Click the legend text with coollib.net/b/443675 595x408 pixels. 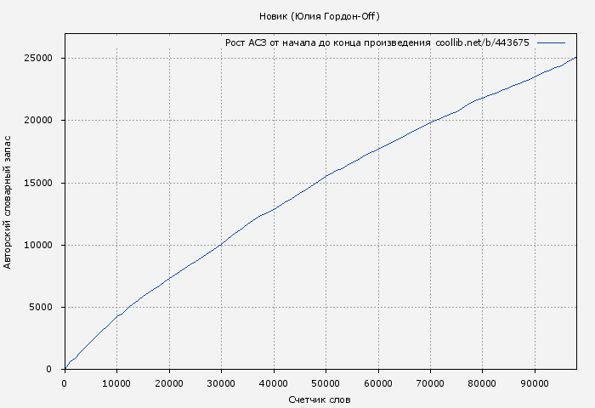[x=377, y=42]
